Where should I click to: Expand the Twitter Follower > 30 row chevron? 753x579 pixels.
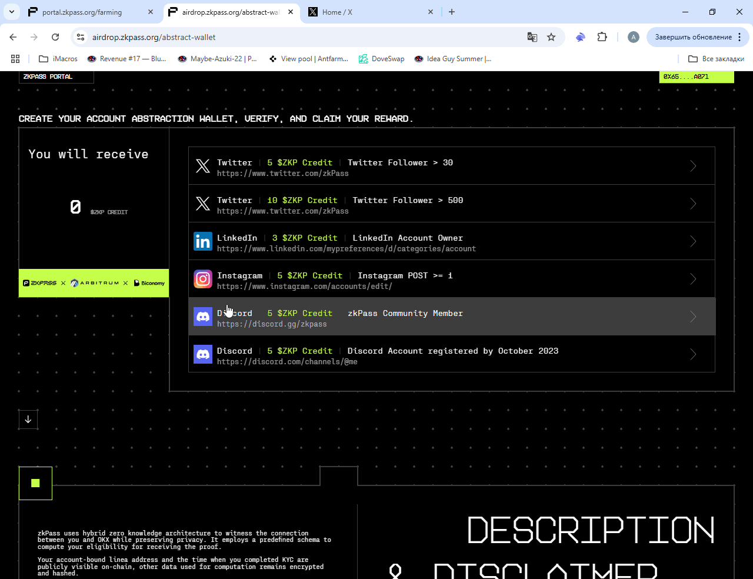click(x=693, y=166)
